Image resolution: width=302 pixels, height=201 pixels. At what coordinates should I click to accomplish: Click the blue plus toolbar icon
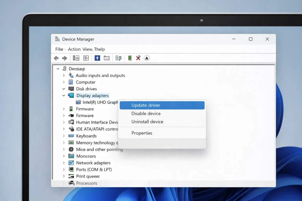[x=97, y=58]
